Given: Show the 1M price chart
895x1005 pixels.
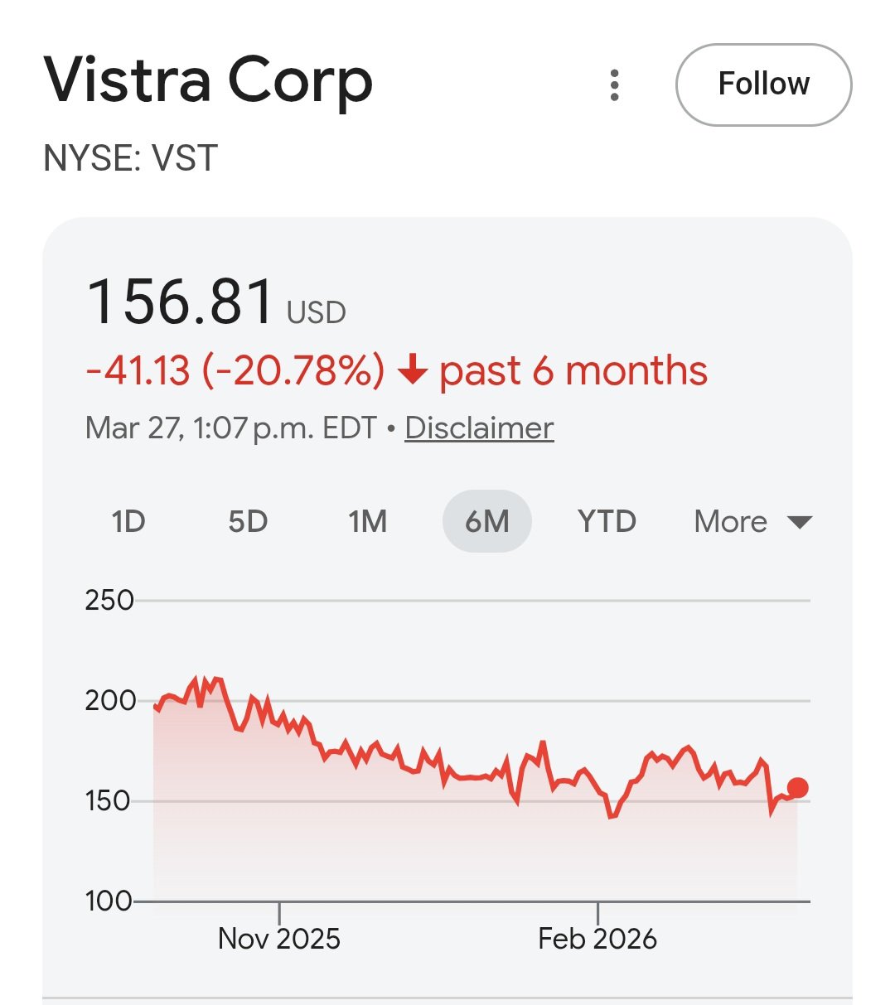Looking at the screenshot, I should pyautogui.click(x=367, y=522).
